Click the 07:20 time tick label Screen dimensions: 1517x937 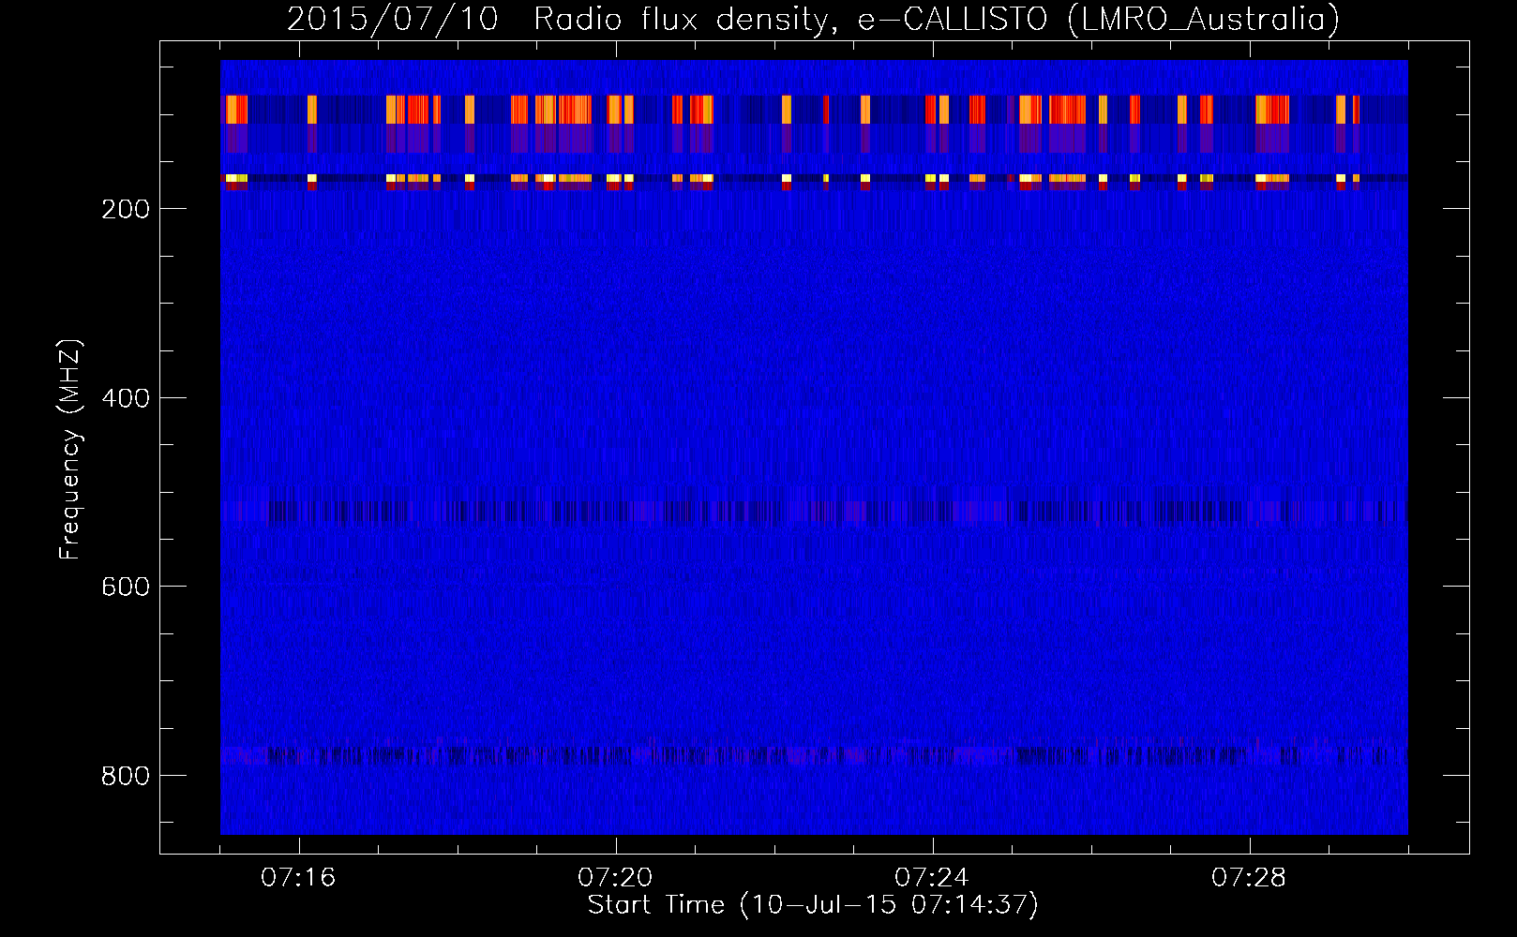(615, 878)
